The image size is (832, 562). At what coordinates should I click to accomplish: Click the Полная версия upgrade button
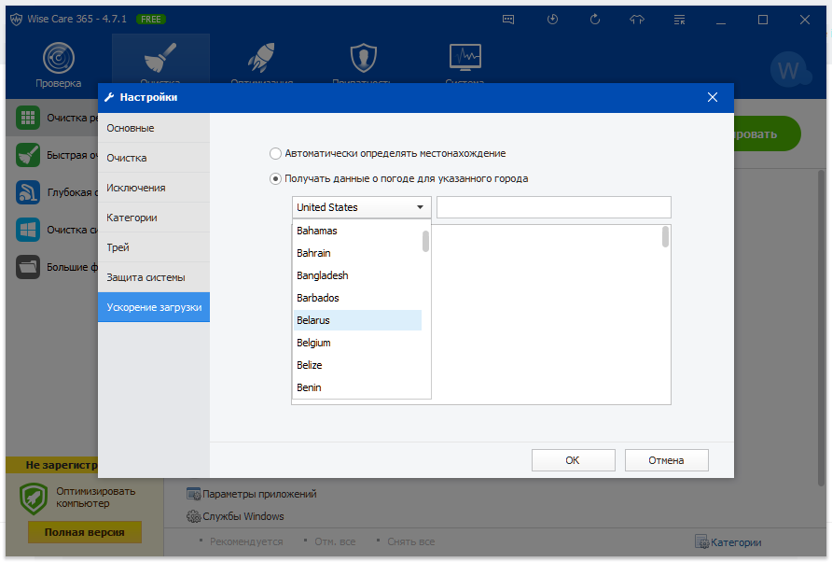[x=84, y=532]
